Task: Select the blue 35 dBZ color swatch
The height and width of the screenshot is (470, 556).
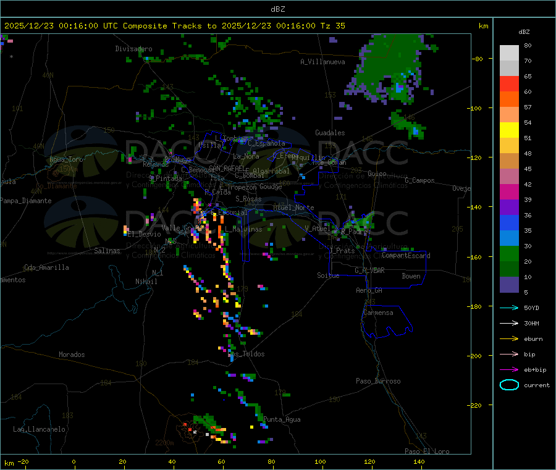Action: (x=509, y=222)
